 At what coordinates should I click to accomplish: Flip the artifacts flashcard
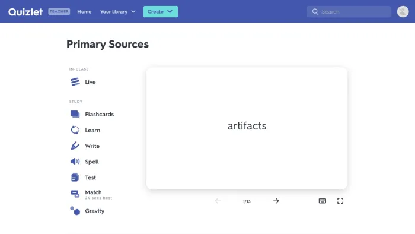coord(247,128)
